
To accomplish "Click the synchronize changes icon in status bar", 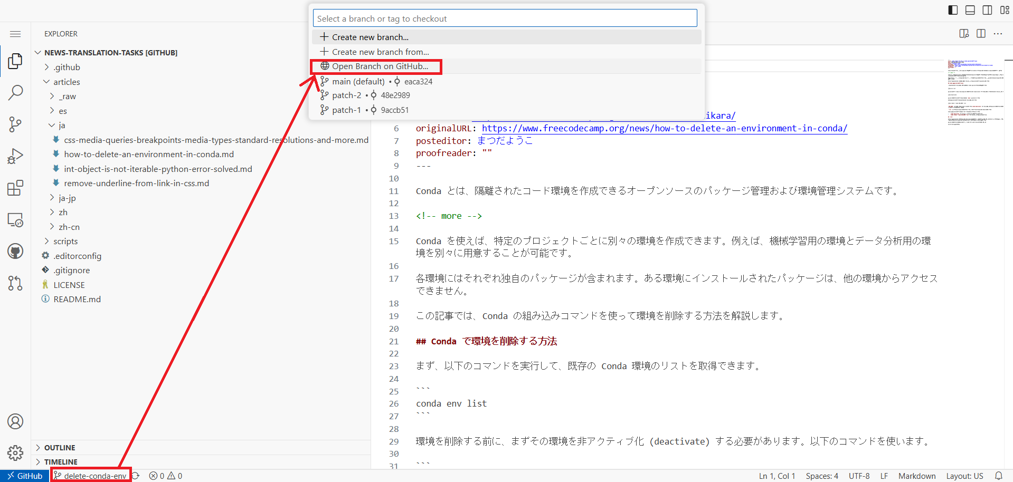I will coord(136,476).
